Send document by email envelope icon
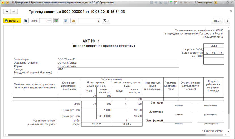This screenshot has width=235, height=139. (73, 21)
